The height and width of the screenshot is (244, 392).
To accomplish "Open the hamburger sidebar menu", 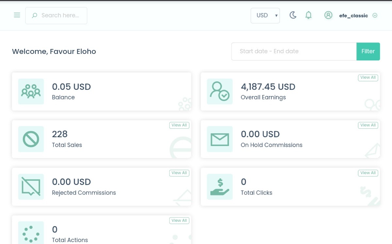I will point(17,15).
